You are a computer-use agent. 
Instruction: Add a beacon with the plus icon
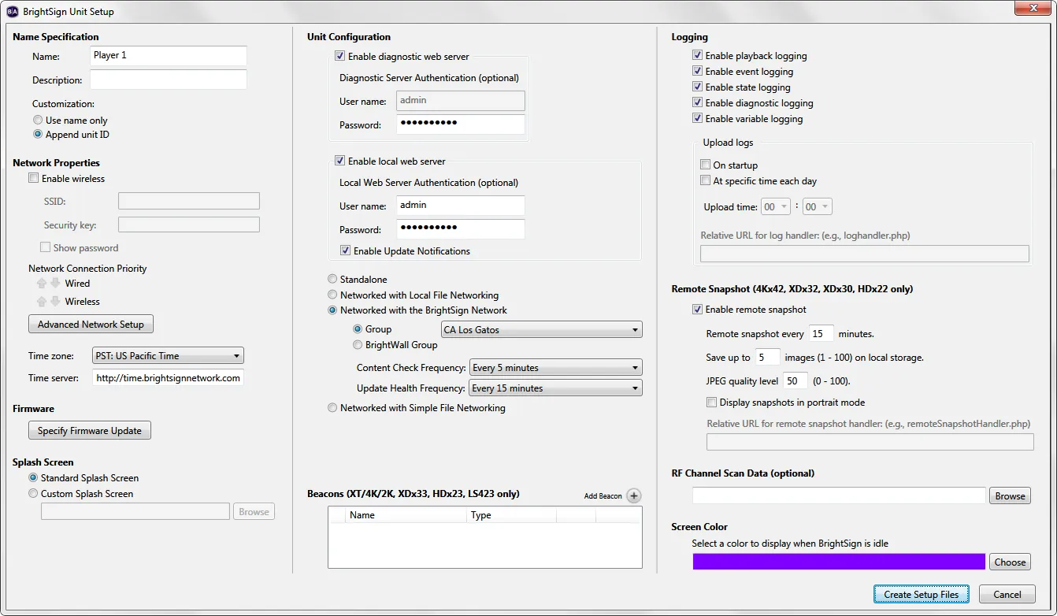click(634, 495)
